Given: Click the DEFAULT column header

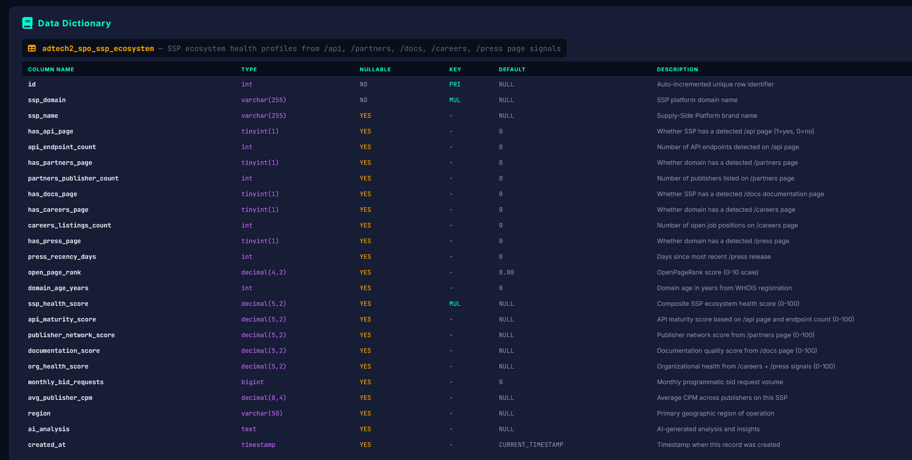Looking at the screenshot, I should point(512,69).
